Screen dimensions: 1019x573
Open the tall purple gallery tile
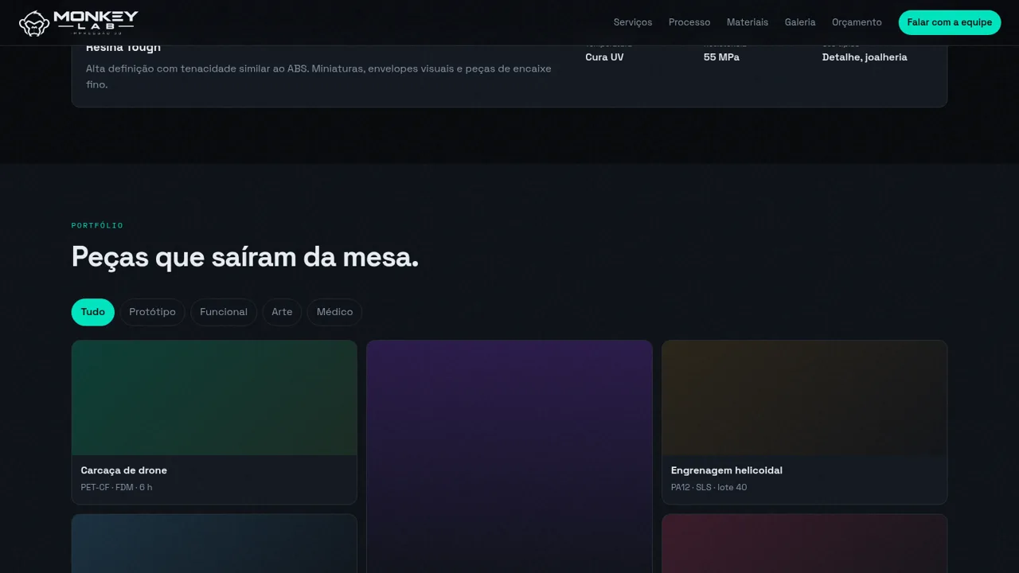(x=509, y=457)
